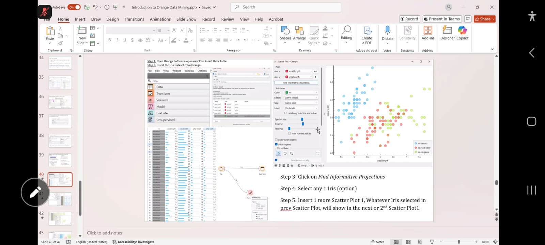Click the Record button at top right
This screenshot has width=545, height=245.
409,19
